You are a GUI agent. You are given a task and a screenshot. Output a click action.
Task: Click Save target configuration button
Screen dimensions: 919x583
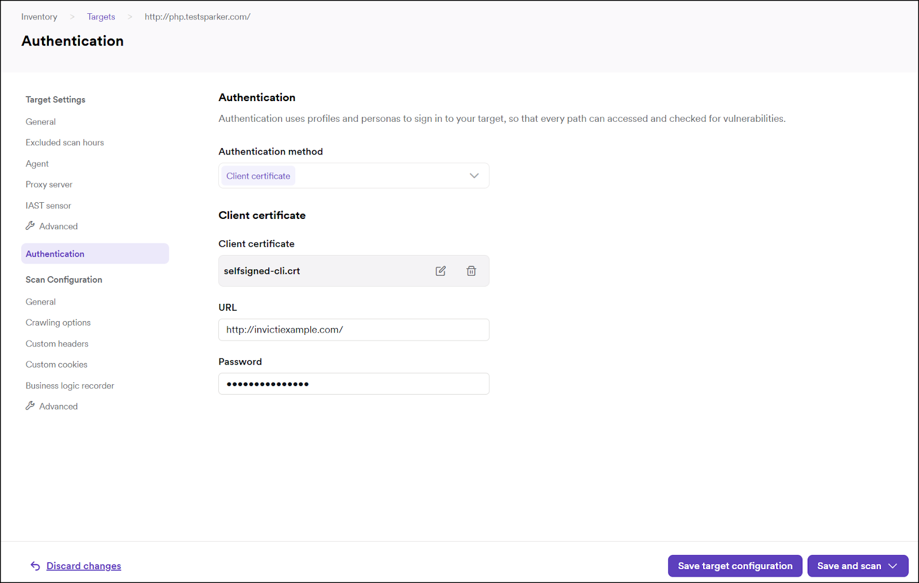735,566
